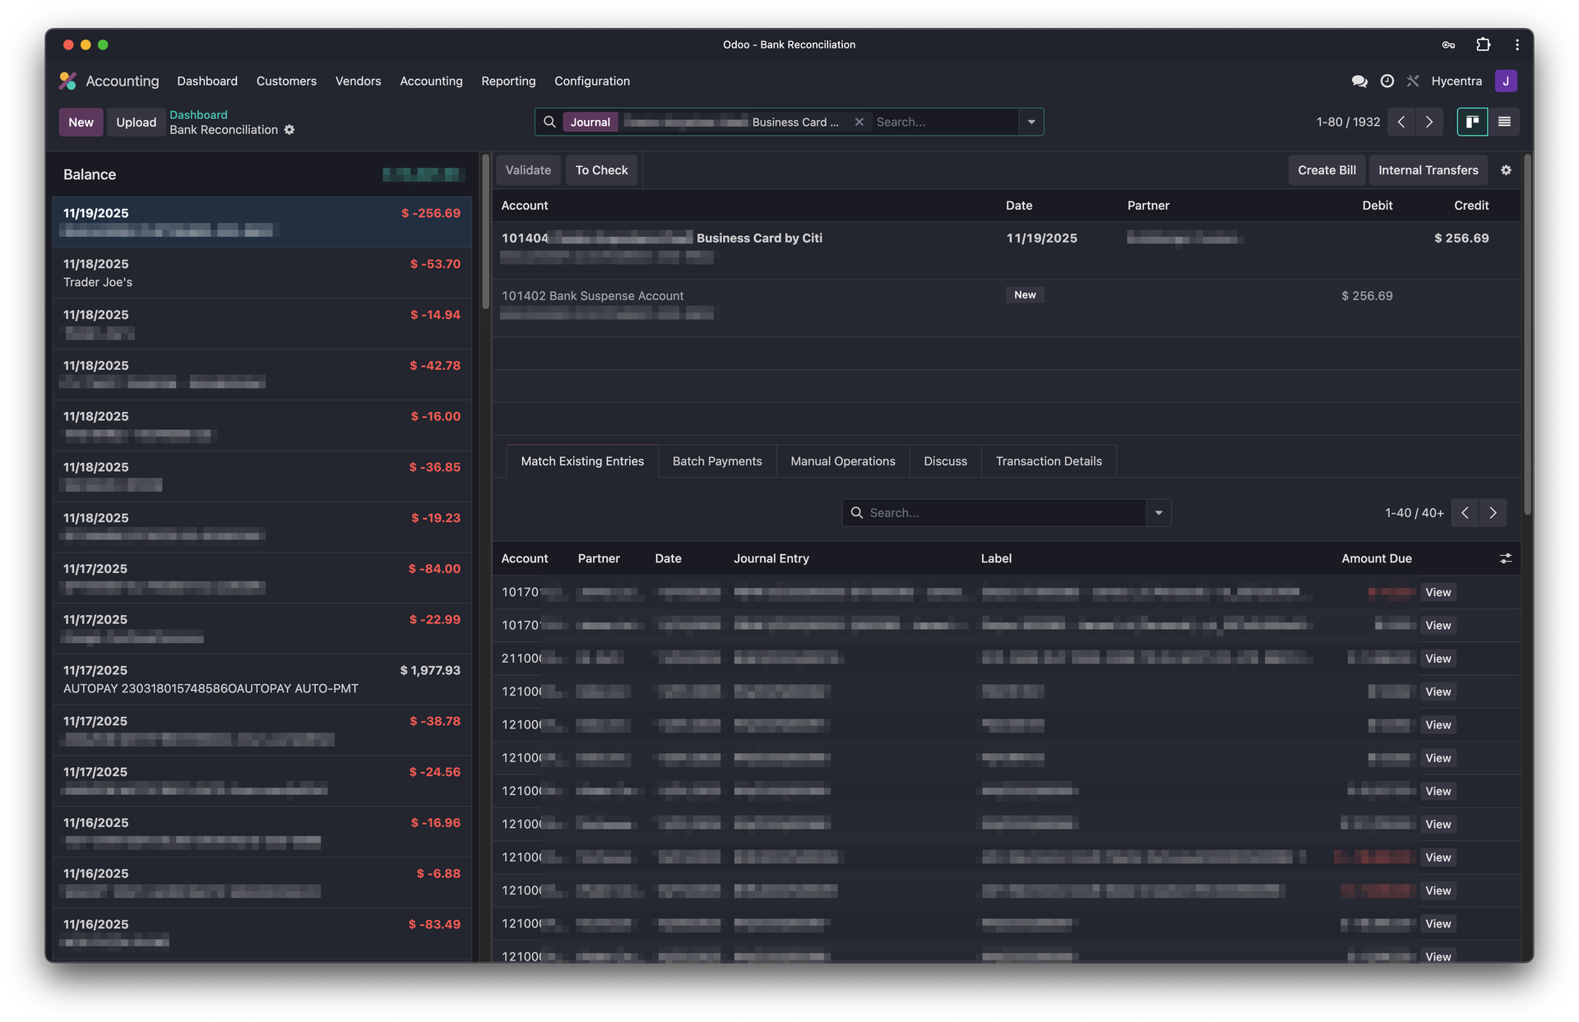The image size is (1579, 1022).
Task: Toggle the To Check button
Action: tap(601, 170)
